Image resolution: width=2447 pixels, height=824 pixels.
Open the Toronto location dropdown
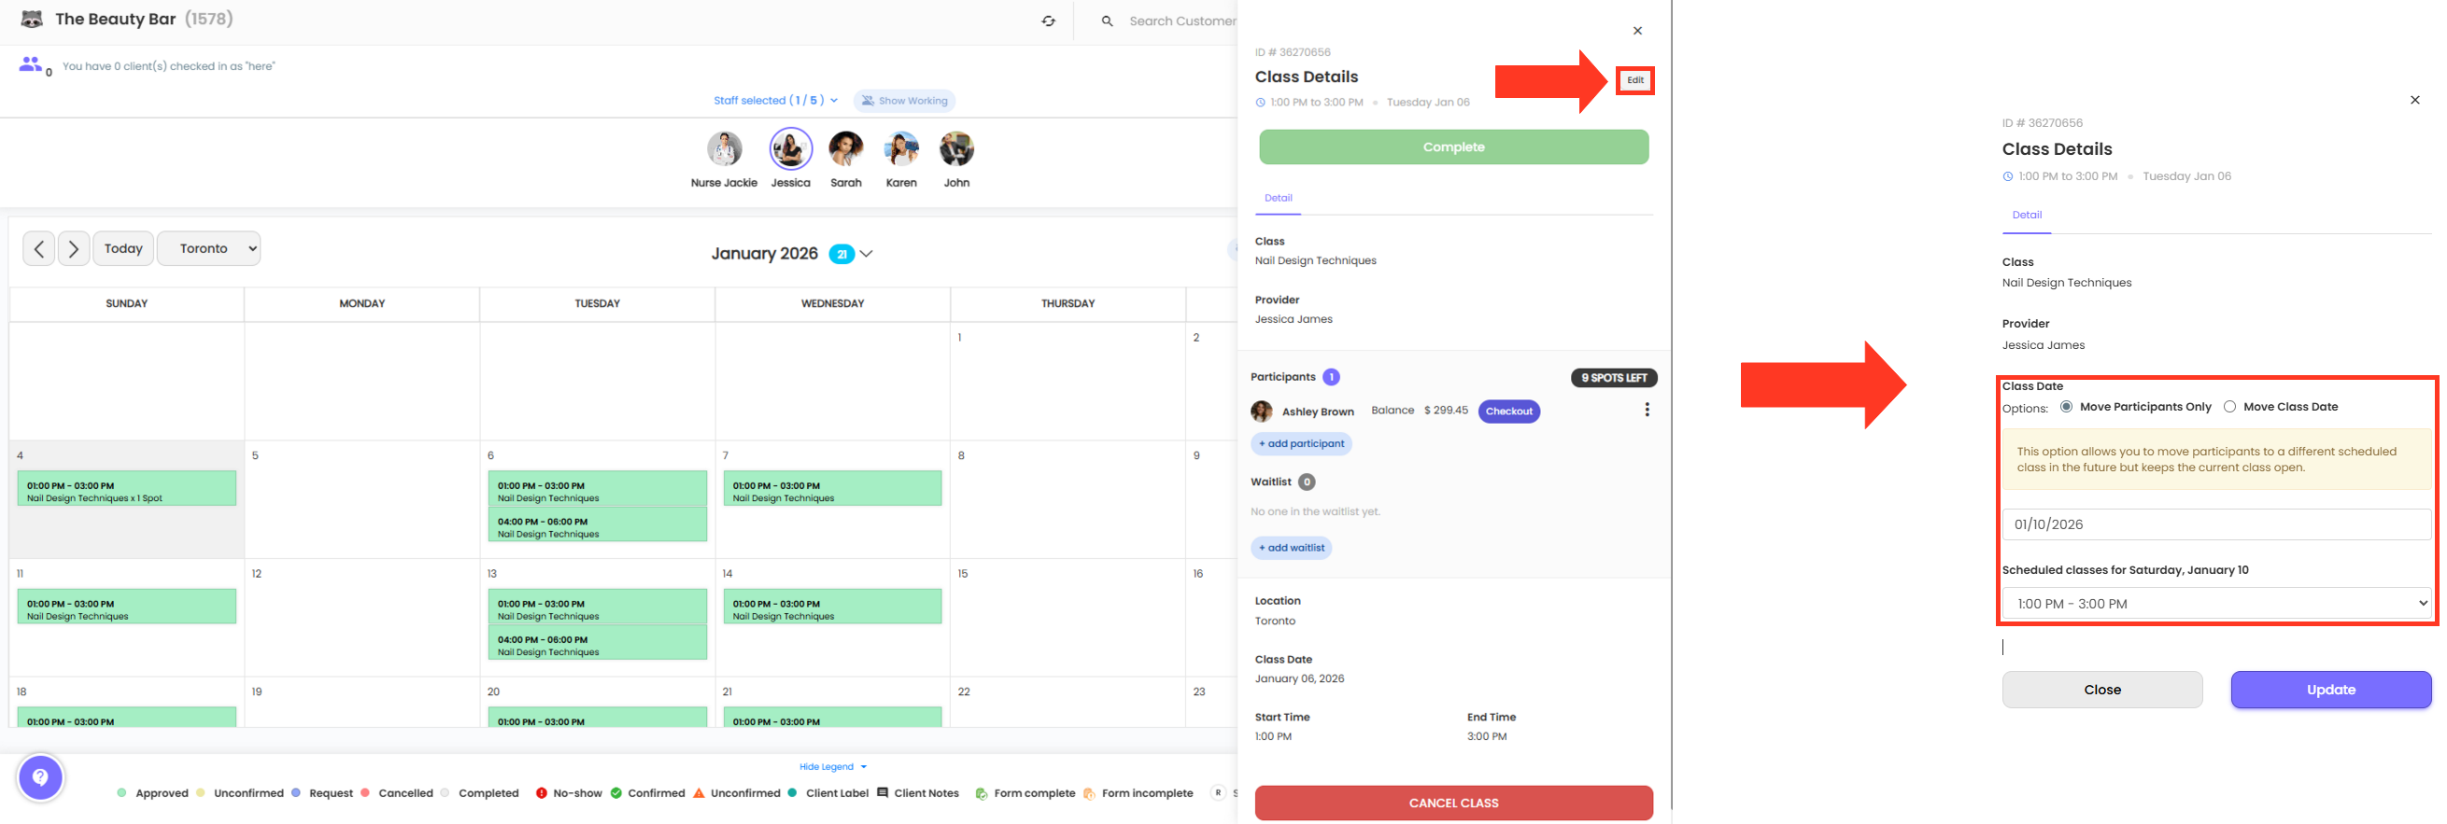209,249
